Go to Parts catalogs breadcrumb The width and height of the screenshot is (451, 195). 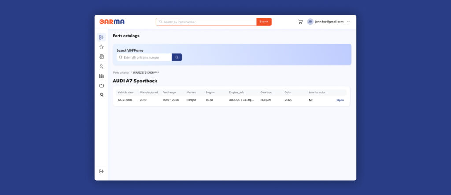coord(121,72)
